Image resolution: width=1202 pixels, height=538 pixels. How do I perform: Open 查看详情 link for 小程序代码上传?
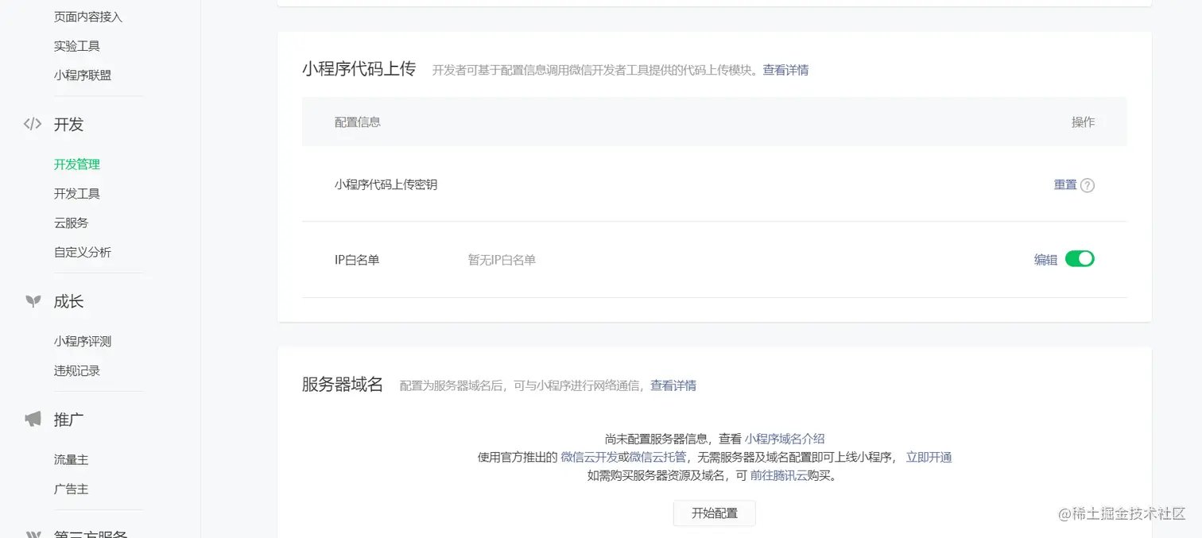785,70
